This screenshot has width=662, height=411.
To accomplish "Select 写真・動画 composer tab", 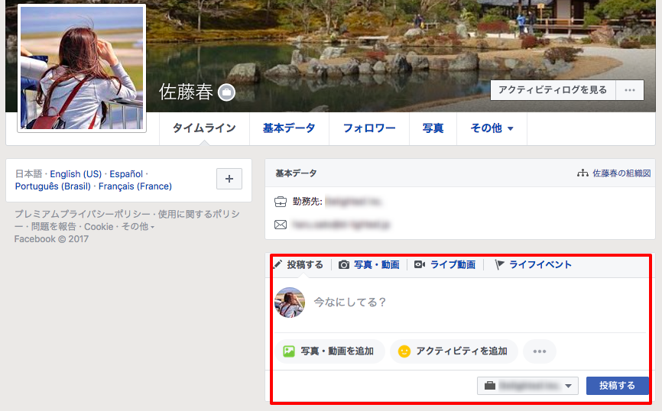I will pyautogui.click(x=369, y=264).
